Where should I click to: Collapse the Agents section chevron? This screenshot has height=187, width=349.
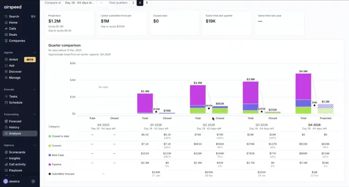pos(34,53)
